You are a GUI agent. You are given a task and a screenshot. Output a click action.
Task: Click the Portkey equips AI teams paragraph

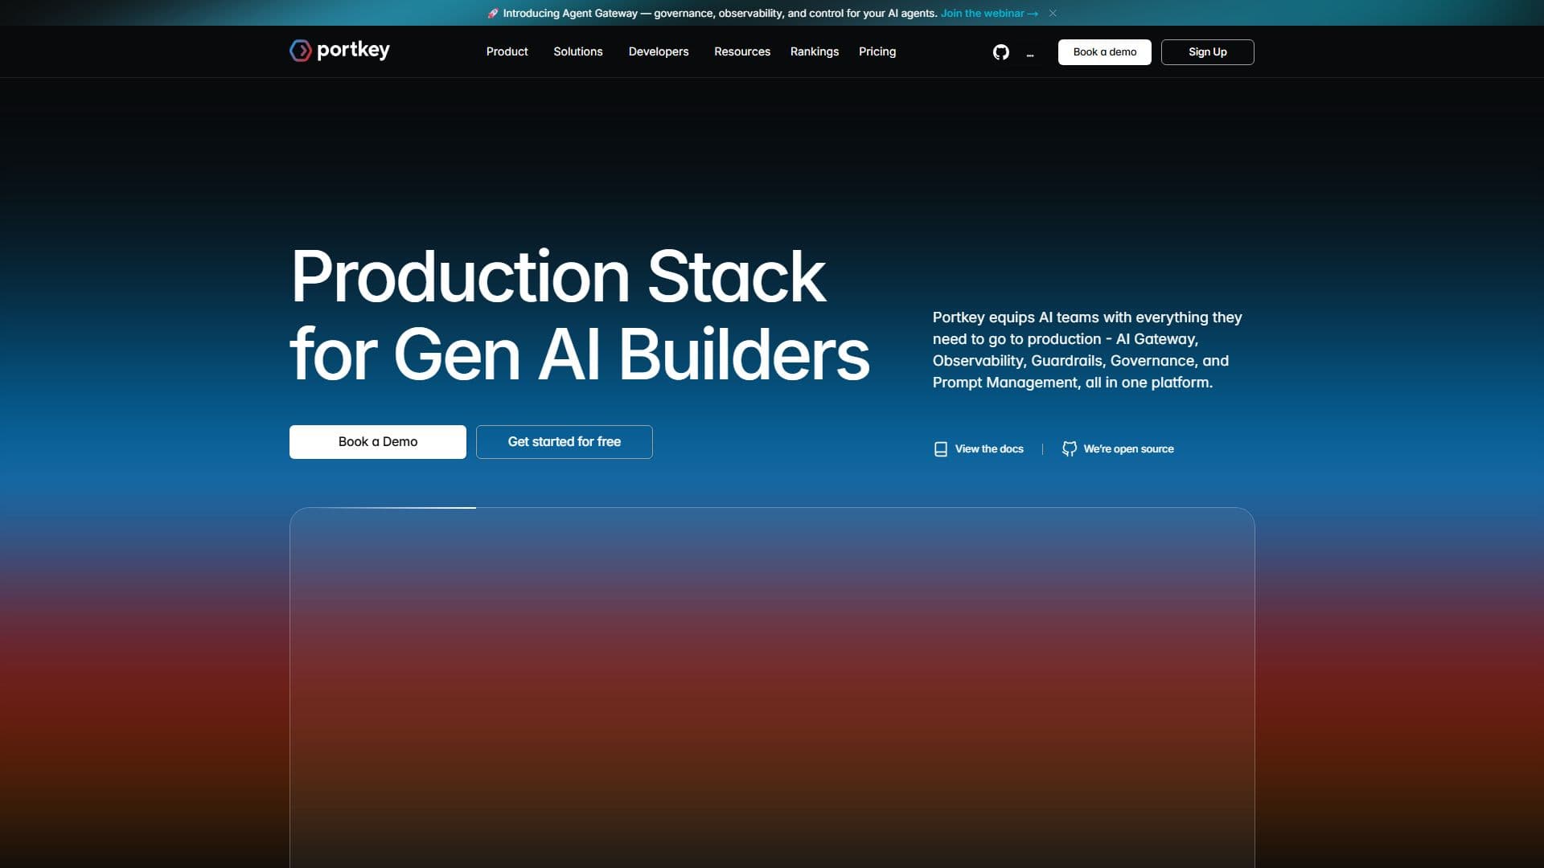(1087, 350)
